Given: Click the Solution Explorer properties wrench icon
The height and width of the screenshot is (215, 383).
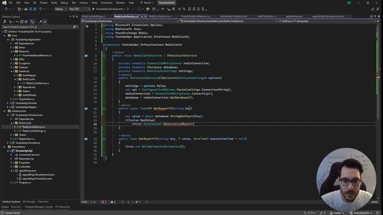Looking at the screenshot, I should pos(41,21).
